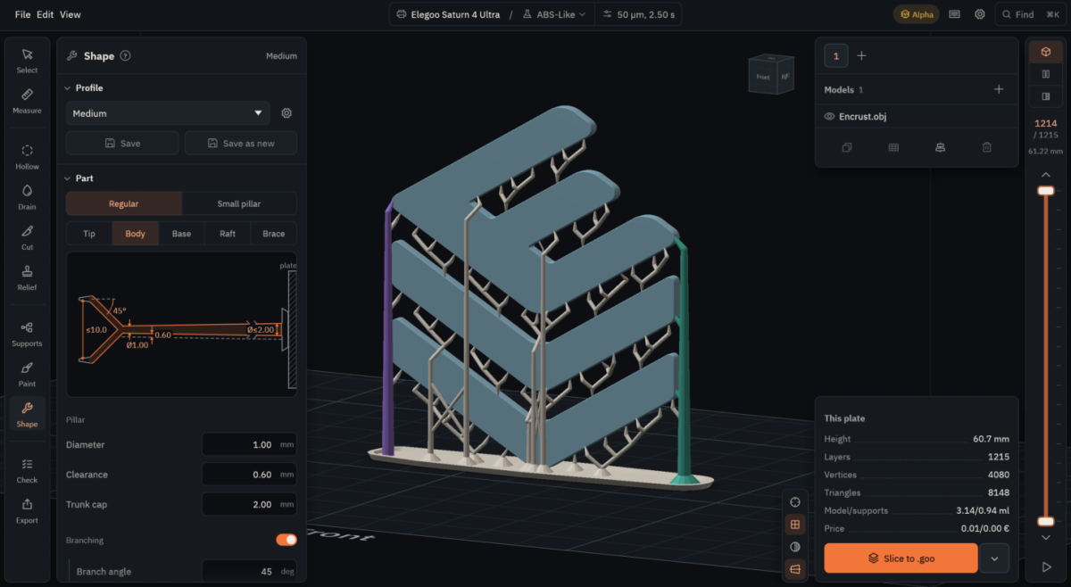
Task: Toggle the half-shaded contrast view button
Action: coord(795,547)
